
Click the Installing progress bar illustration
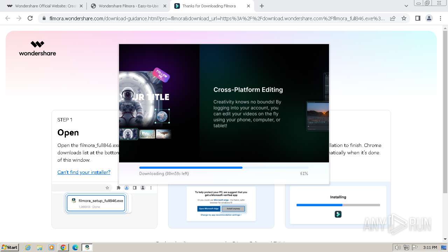click(338, 205)
